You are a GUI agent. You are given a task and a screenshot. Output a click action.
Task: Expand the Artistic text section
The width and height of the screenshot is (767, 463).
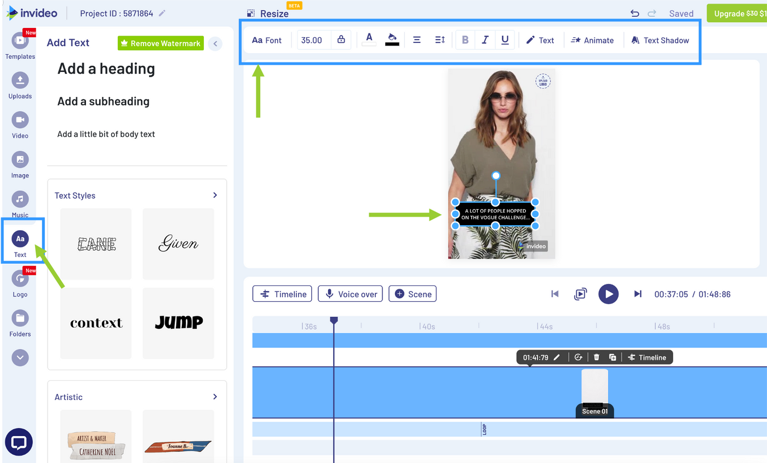(215, 397)
